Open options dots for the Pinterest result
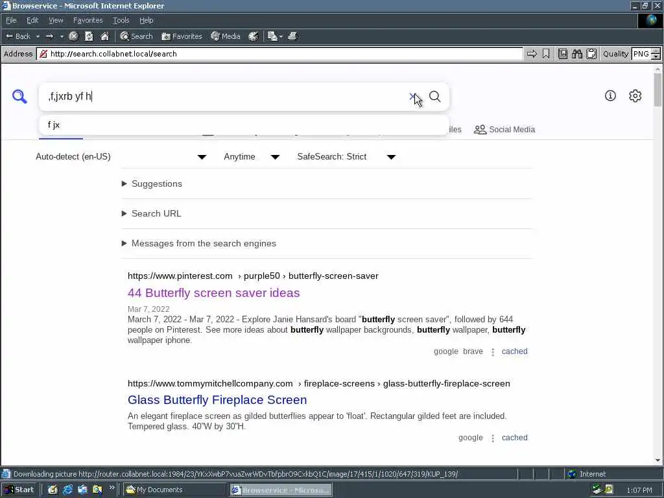This screenshot has height=498, width=664. (x=493, y=352)
